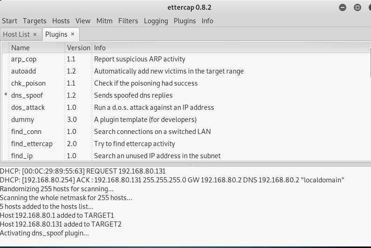Image resolution: width=371 pixels, height=248 pixels.
Task: Click version 3.0 of dummy plugin
Action: (72, 120)
